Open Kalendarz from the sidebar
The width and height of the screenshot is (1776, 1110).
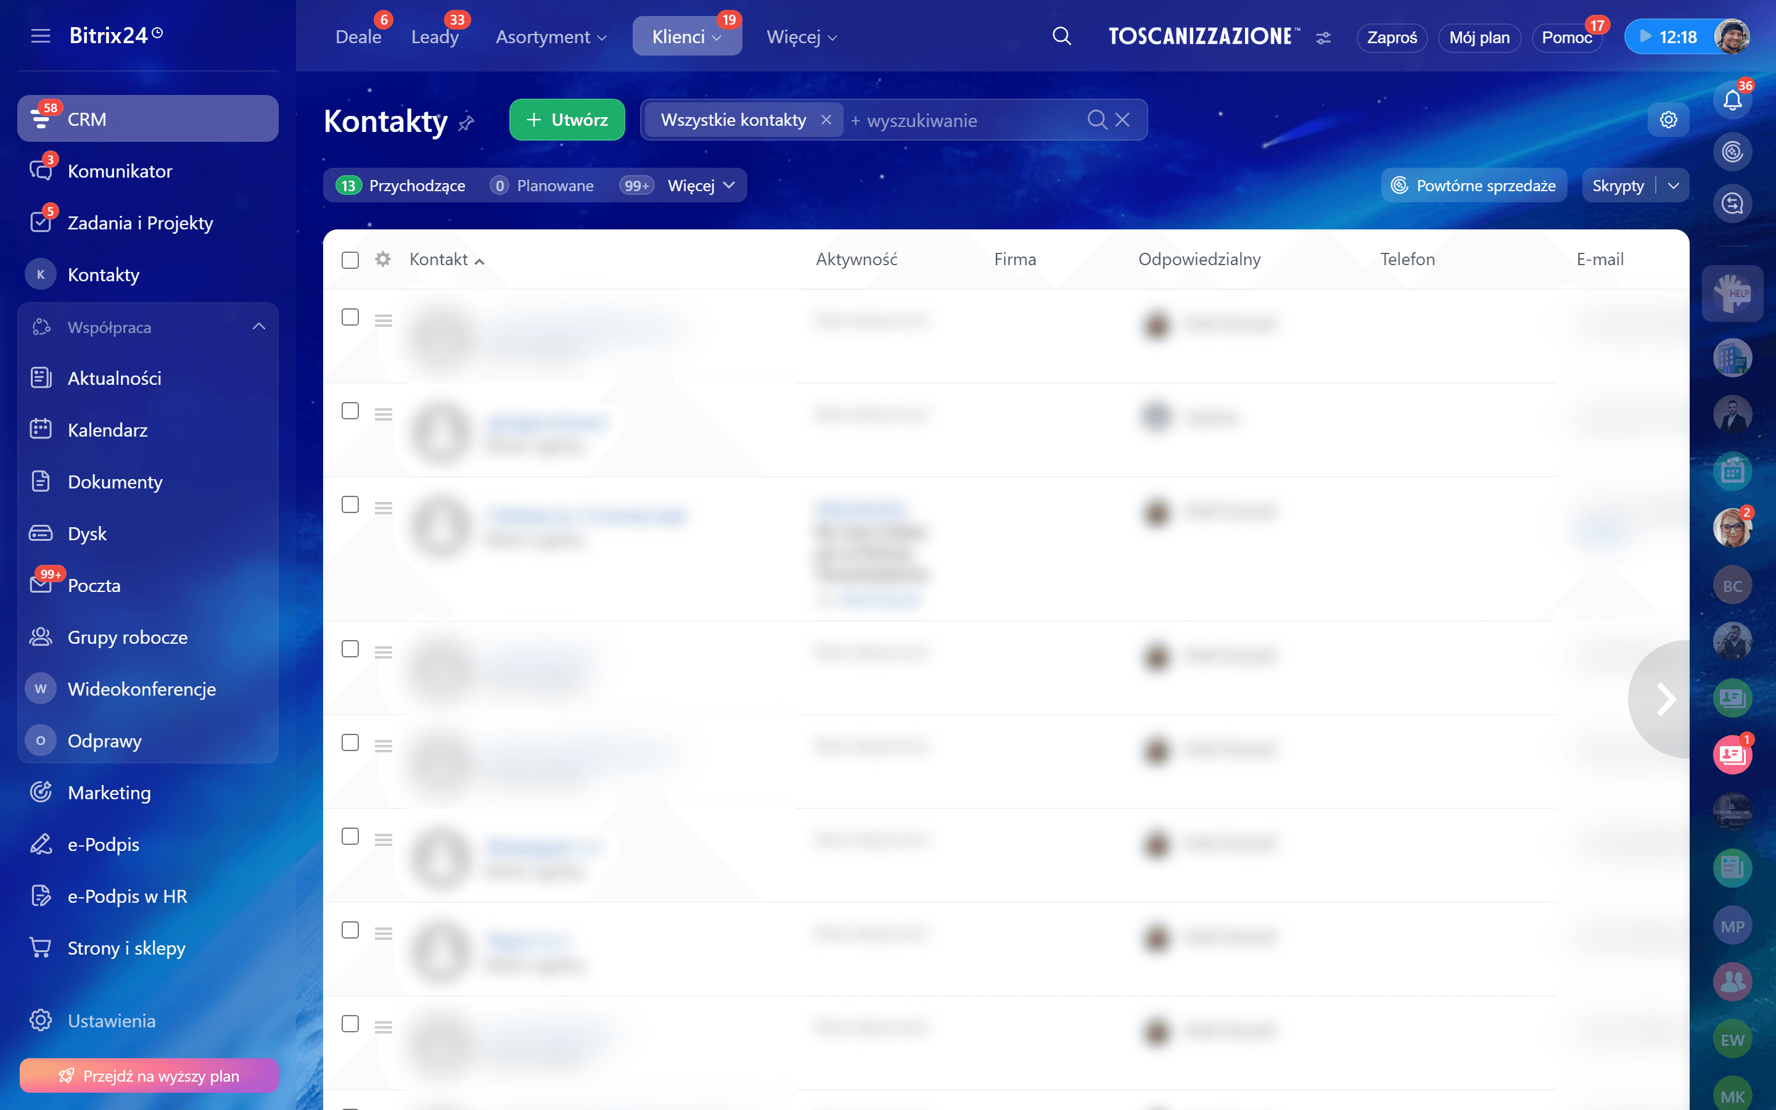[107, 429]
